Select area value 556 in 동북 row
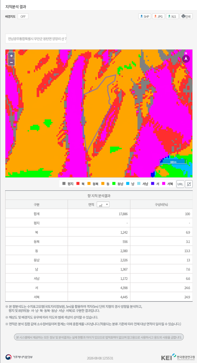 (x=125, y=242)
